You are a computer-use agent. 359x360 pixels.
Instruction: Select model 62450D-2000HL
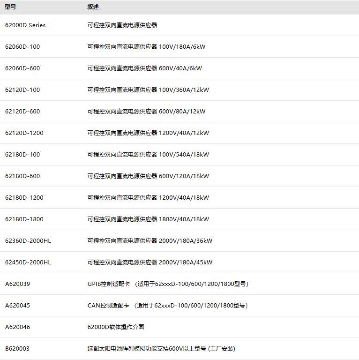tap(28, 262)
